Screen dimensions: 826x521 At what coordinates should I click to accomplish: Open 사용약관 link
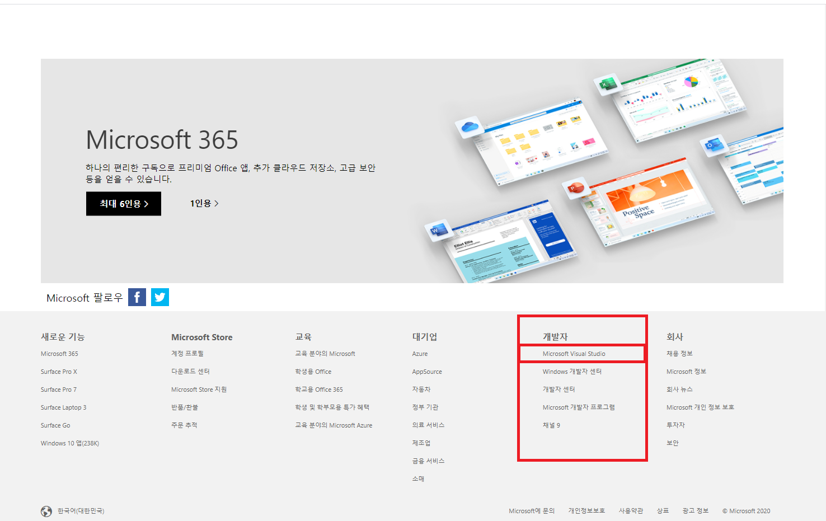[x=631, y=511]
